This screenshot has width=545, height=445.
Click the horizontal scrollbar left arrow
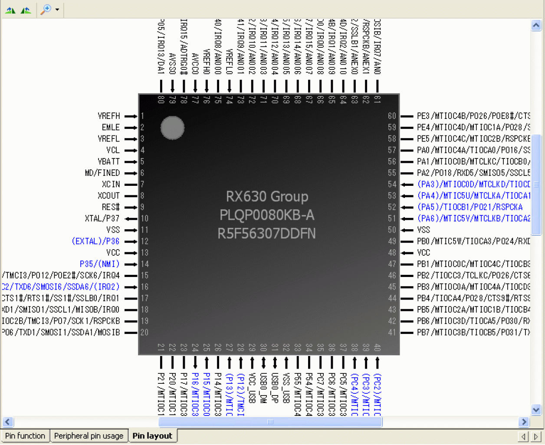click(x=7, y=422)
